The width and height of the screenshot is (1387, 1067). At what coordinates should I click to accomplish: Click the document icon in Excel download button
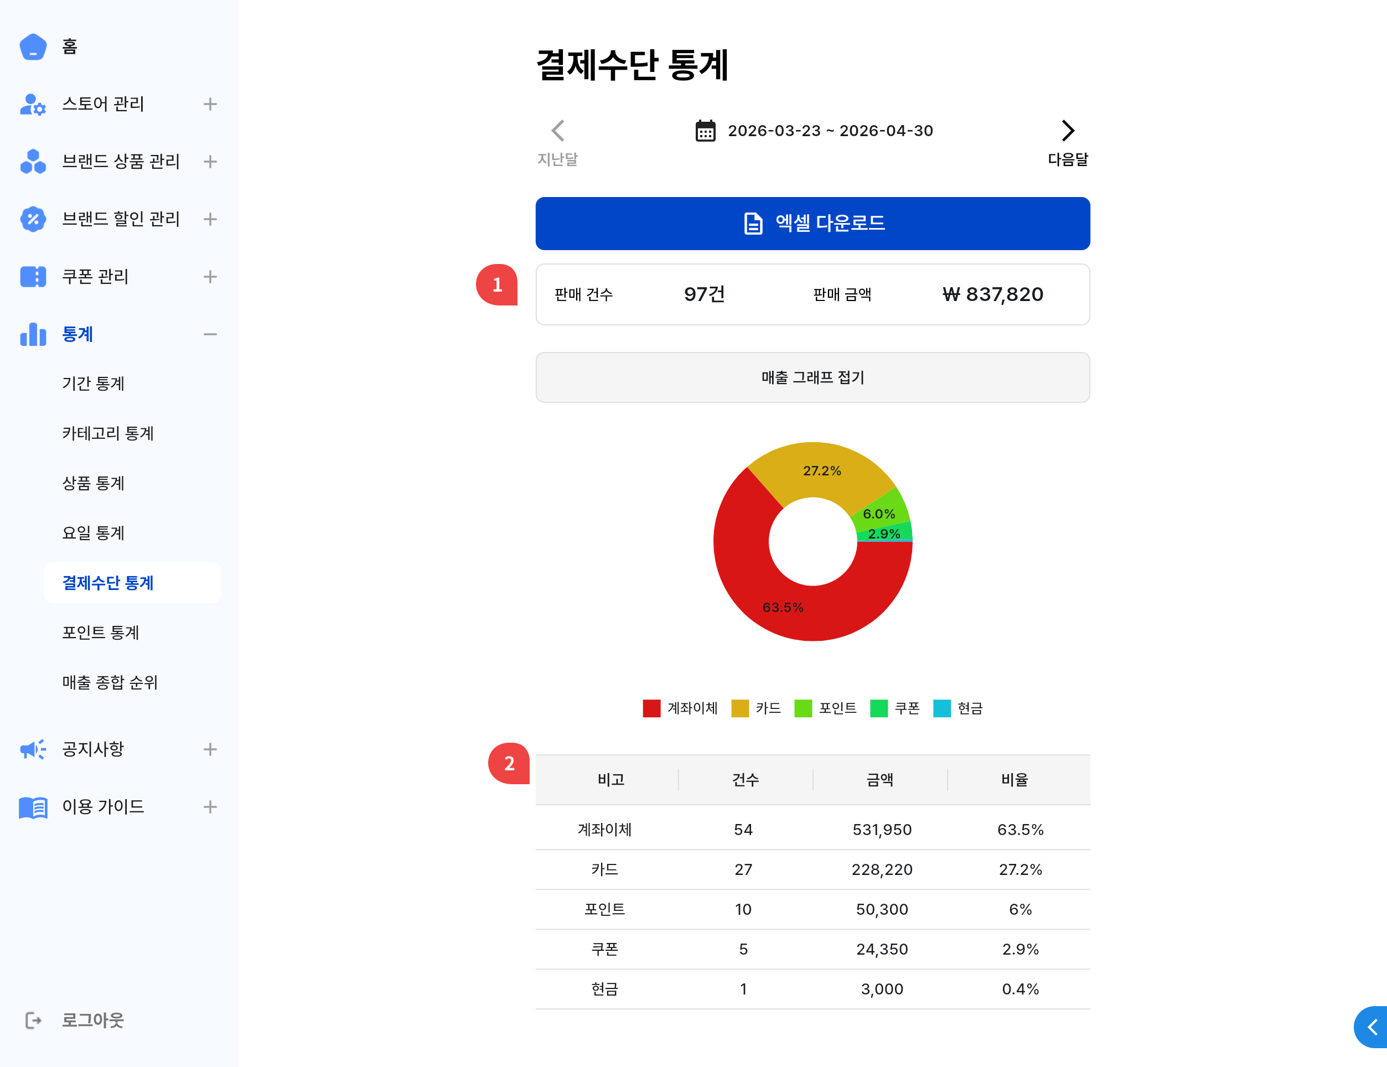tap(753, 224)
